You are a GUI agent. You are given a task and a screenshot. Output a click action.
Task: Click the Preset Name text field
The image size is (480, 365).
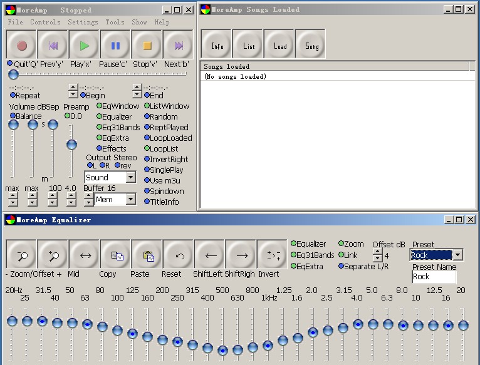(x=434, y=277)
